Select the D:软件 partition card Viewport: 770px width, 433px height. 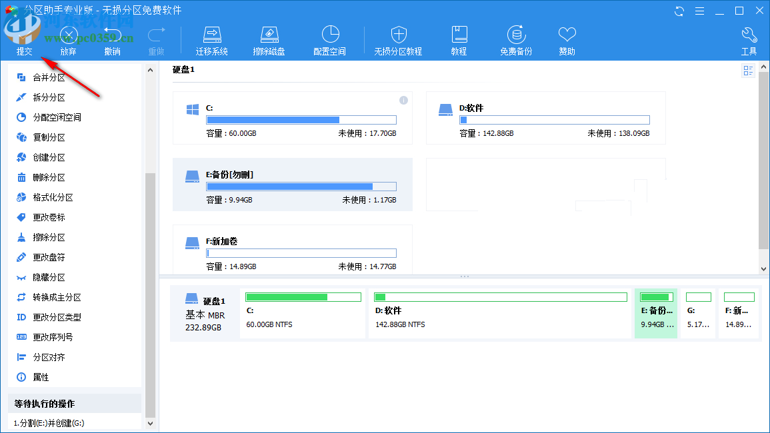point(545,118)
